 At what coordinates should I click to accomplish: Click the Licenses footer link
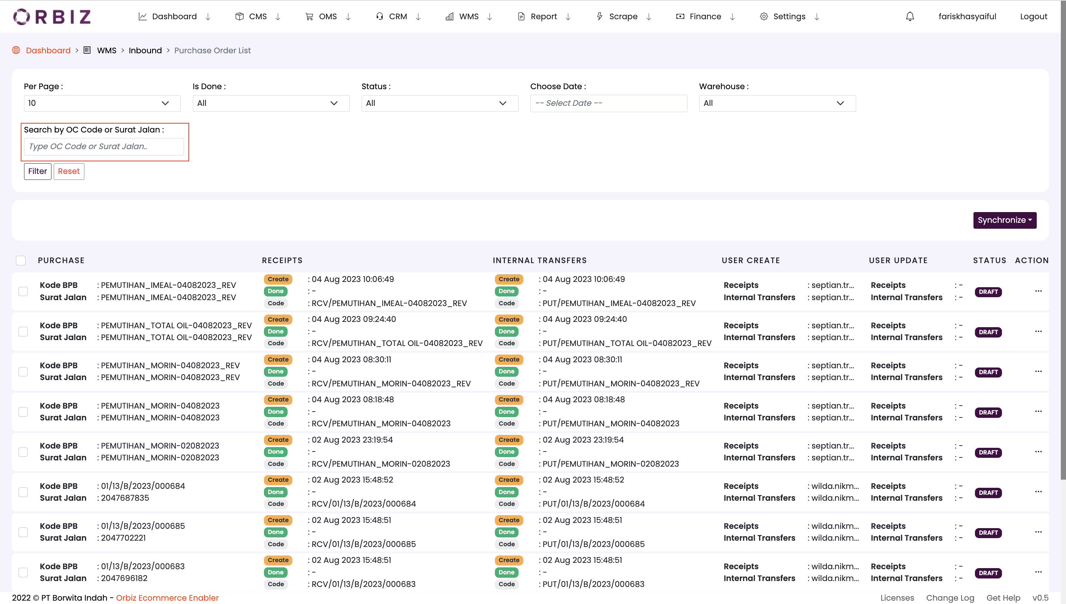click(897, 598)
